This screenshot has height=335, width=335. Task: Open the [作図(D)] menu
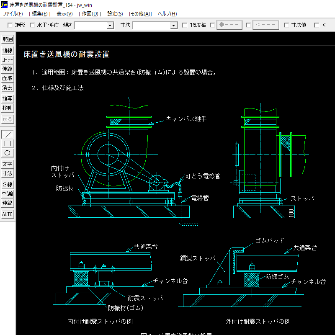pyautogui.click(x=90, y=14)
